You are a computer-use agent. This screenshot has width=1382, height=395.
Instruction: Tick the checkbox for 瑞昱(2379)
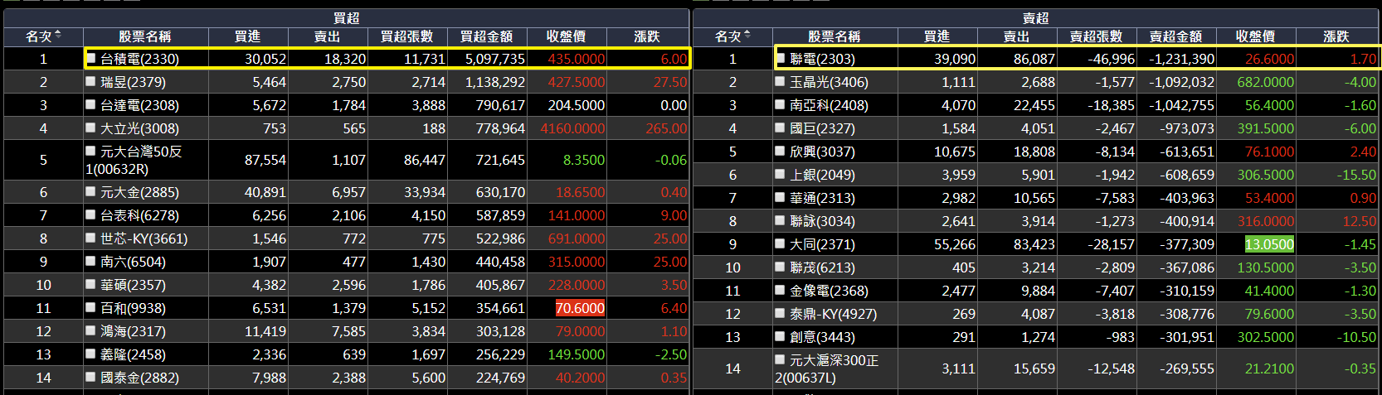click(x=91, y=81)
